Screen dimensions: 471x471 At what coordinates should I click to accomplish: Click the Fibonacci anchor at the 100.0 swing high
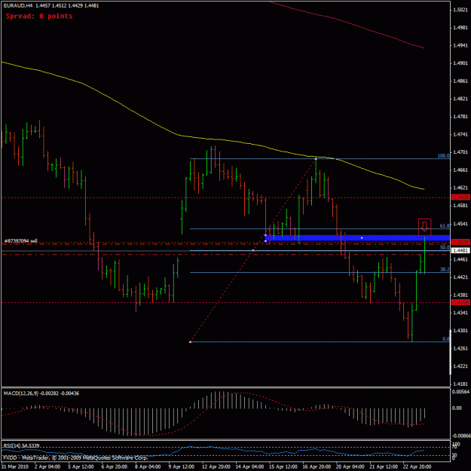click(x=316, y=158)
